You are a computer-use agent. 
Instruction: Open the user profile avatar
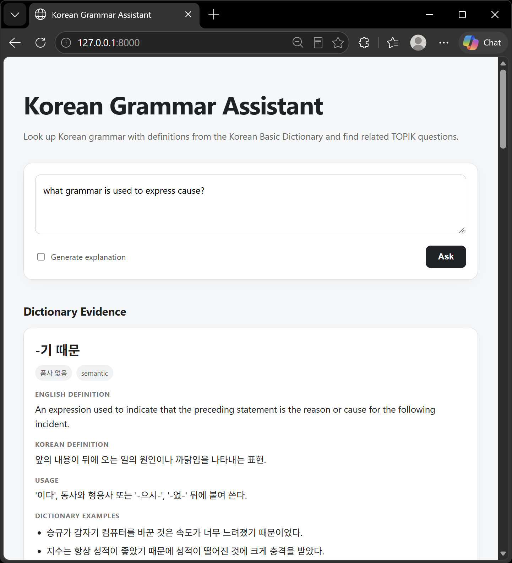click(418, 43)
